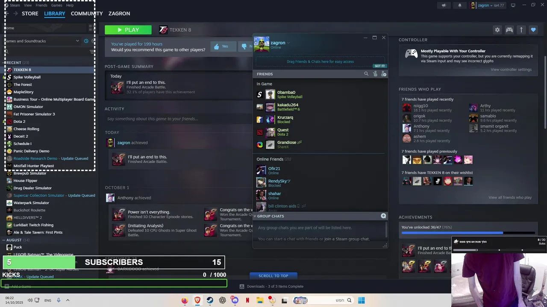The width and height of the screenshot is (547, 307).
Task: Collapse the Group Chats section
Action: (255, 216)
